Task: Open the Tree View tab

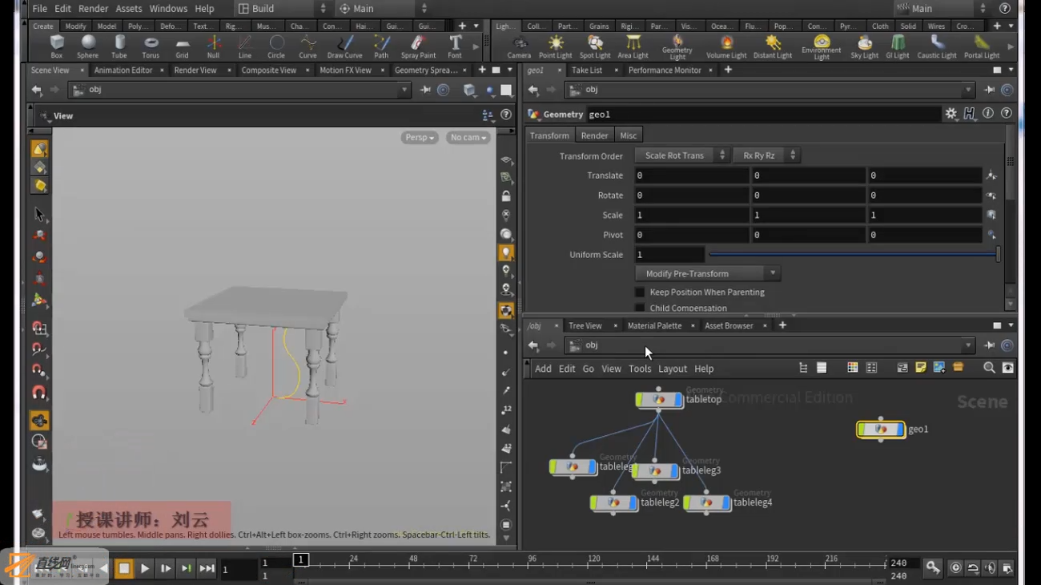Action: pyautogui.click(x=585, y=326)
